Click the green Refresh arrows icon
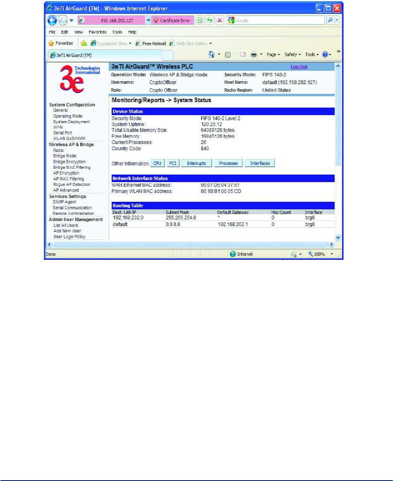The height and width of the screenshot is (481, 393). (x=210, y=21)
